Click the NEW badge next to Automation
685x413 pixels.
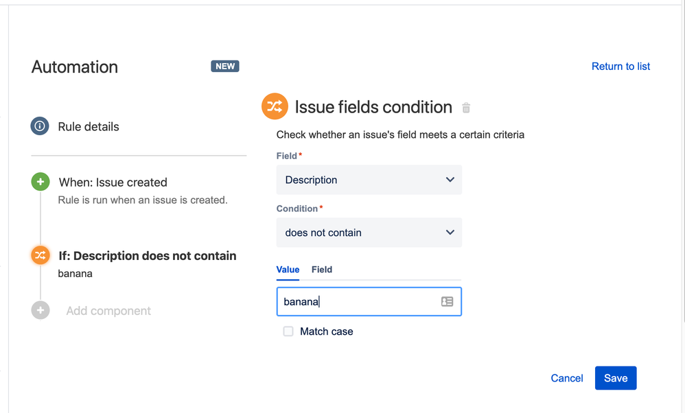(225, 67)
